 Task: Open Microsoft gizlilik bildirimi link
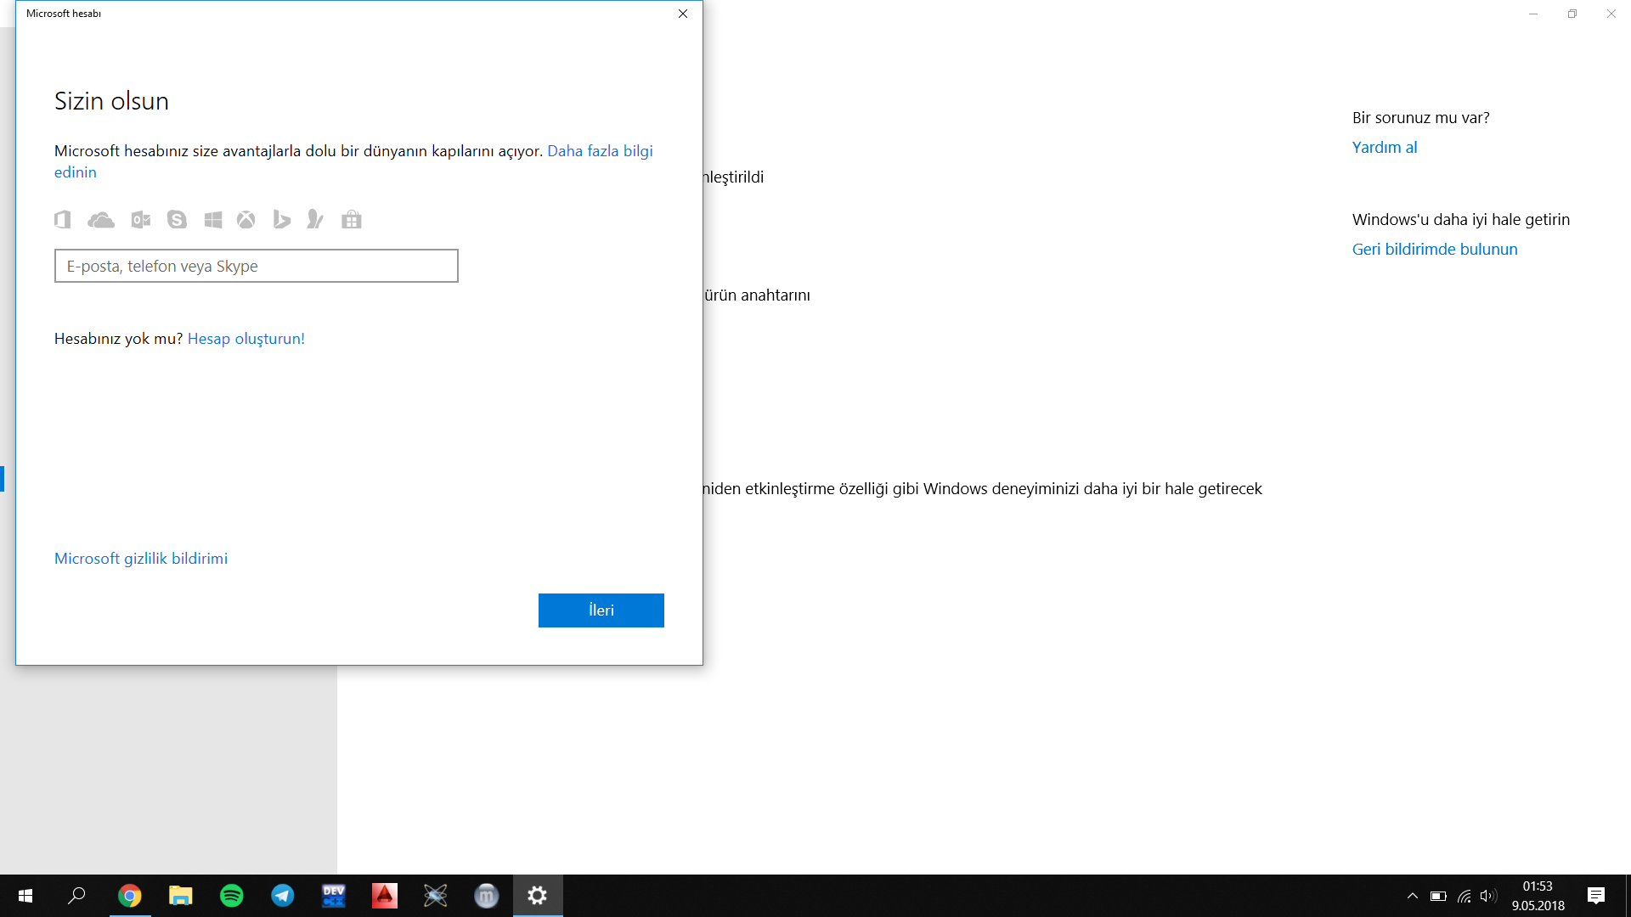point(141,559)
